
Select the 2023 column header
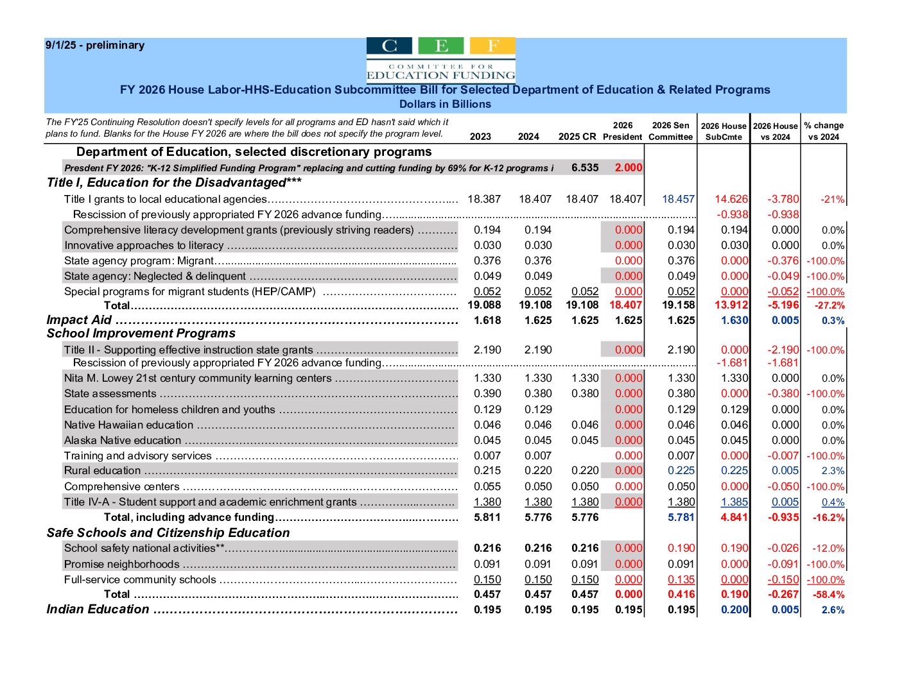(481, 137)
